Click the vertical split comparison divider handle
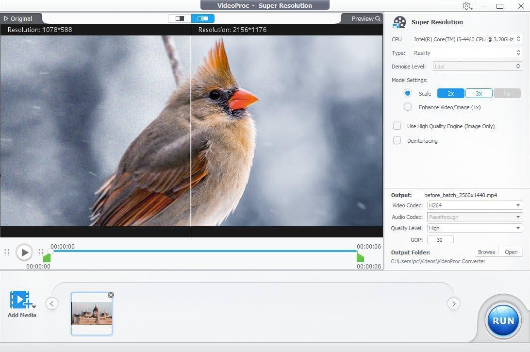Screen dimensions: 530x352 pos(191,131)
